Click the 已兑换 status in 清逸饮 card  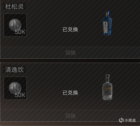coord(70,93)
